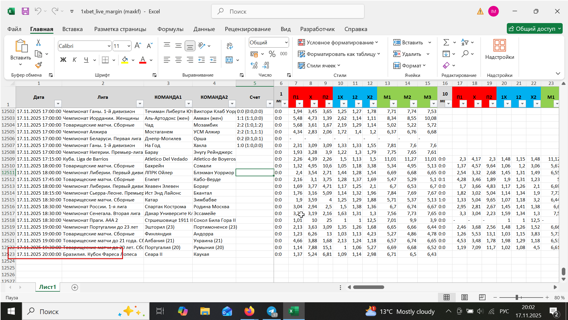Click the Общий доступ share button
This screenshot has height=320, width=568.
pos(532,29)
